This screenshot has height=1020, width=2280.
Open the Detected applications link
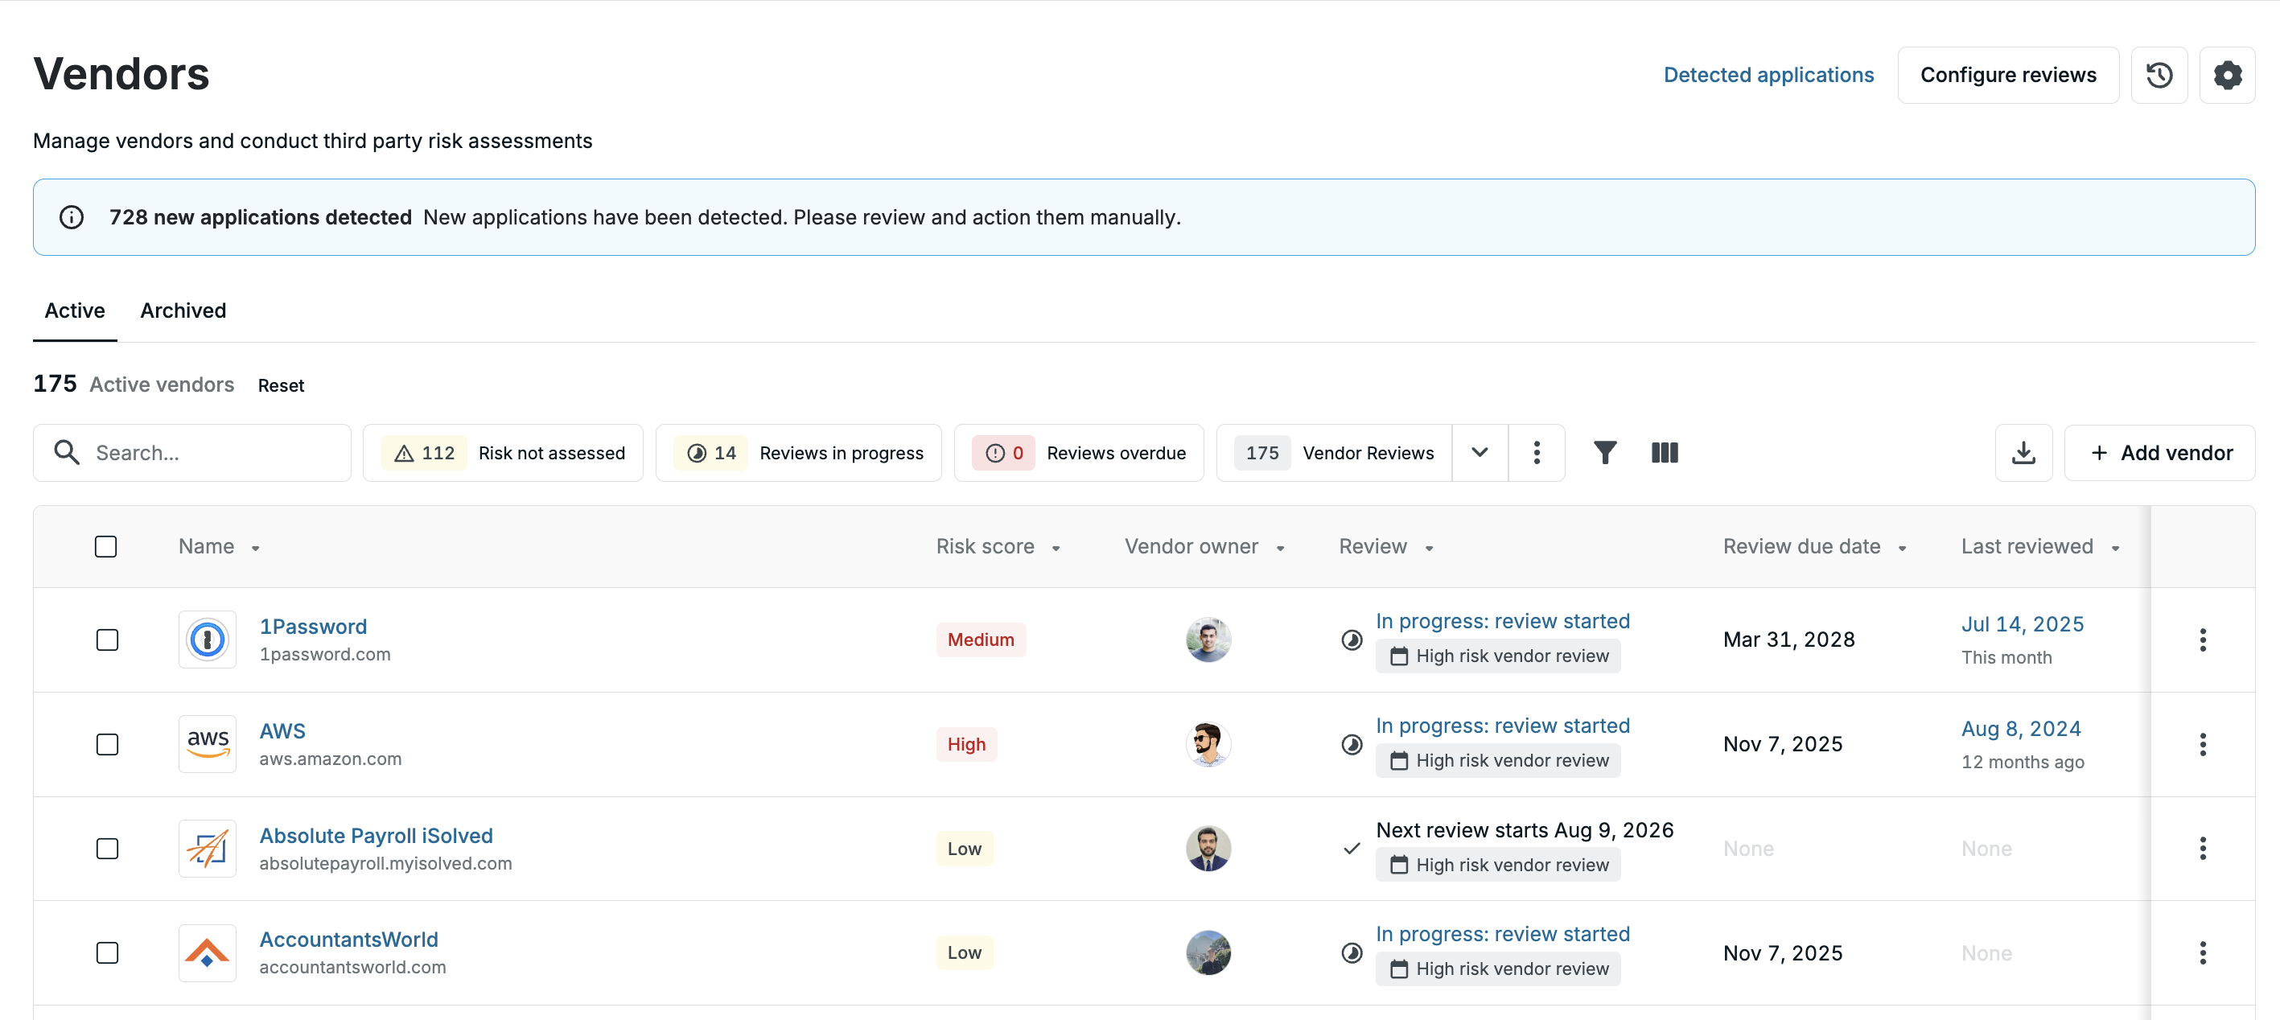[1768, 75]
